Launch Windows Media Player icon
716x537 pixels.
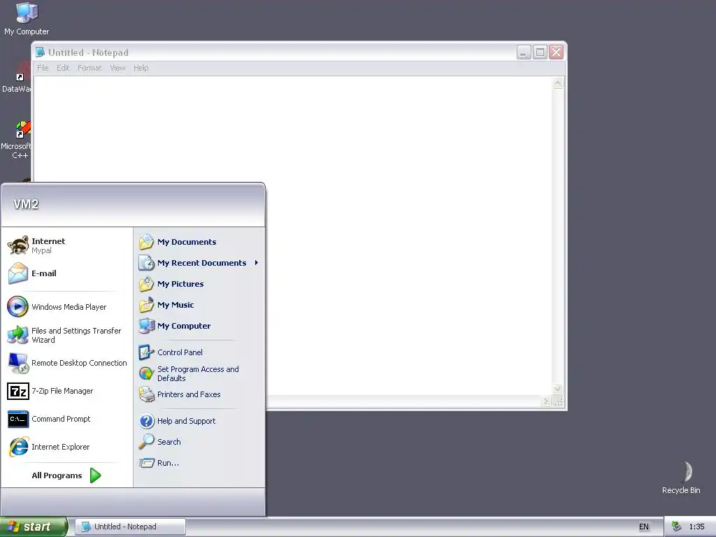[x=17, y=307]
